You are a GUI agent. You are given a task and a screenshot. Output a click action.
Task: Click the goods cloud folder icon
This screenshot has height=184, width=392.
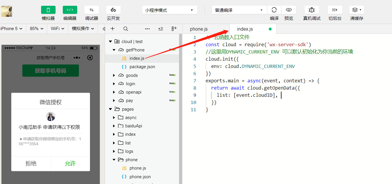(x=121, y=75)
